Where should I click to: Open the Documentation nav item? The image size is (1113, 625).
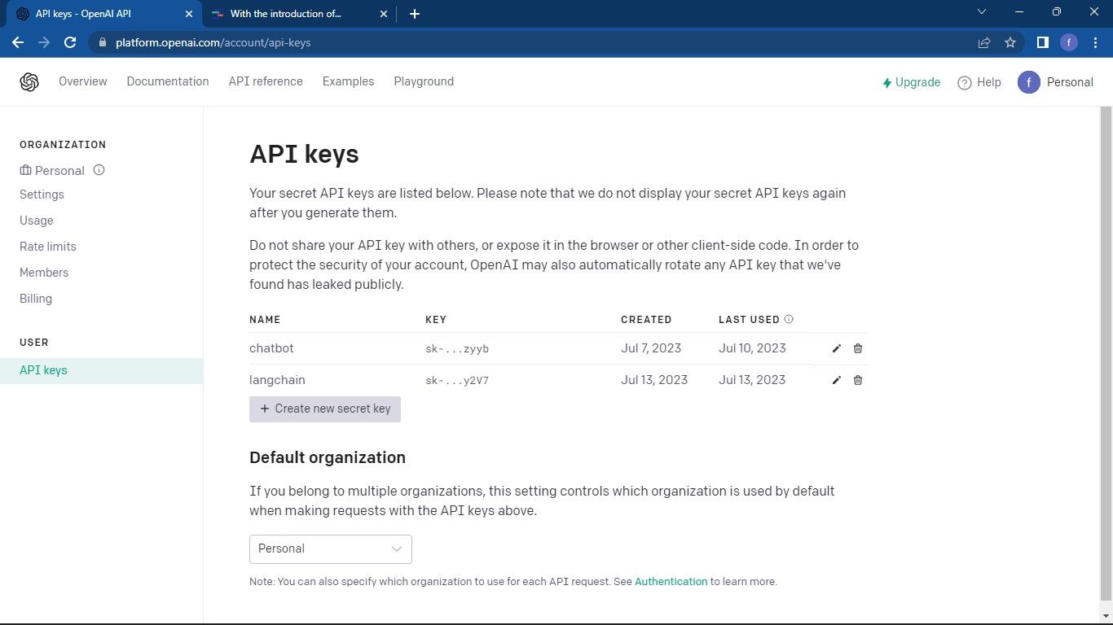pyautogui.click(x=168, y=81)
